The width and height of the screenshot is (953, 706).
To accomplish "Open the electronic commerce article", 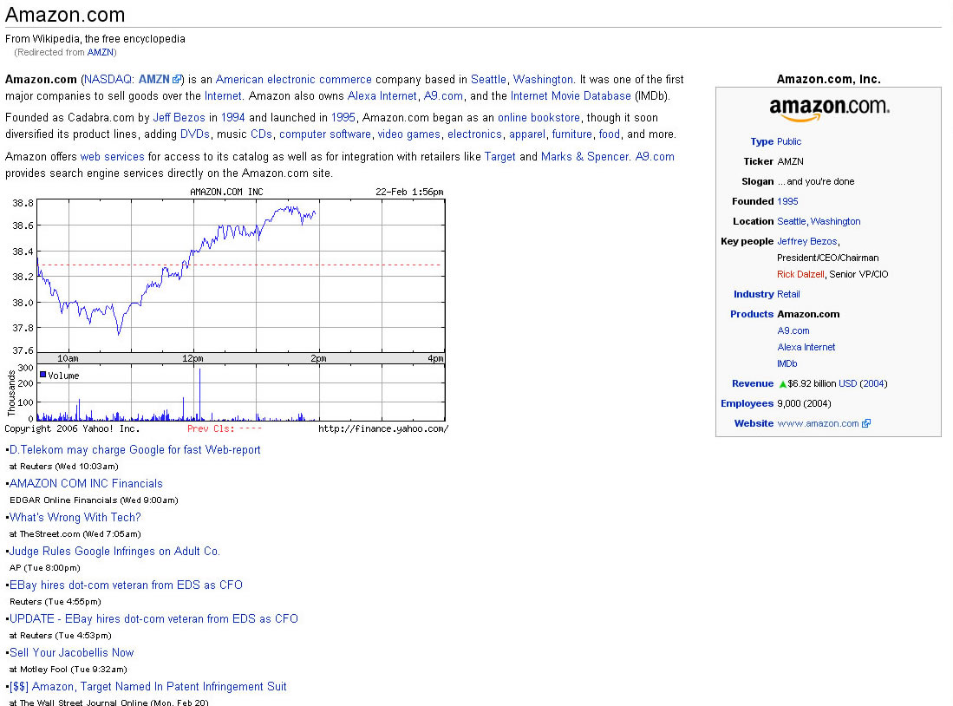I will tap(319, 80).
